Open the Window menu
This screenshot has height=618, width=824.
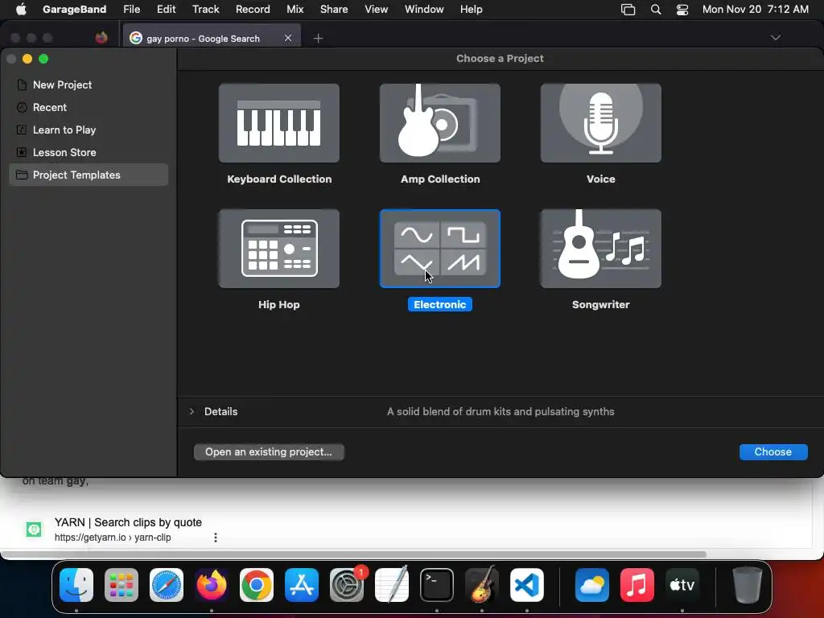(424, 9)
